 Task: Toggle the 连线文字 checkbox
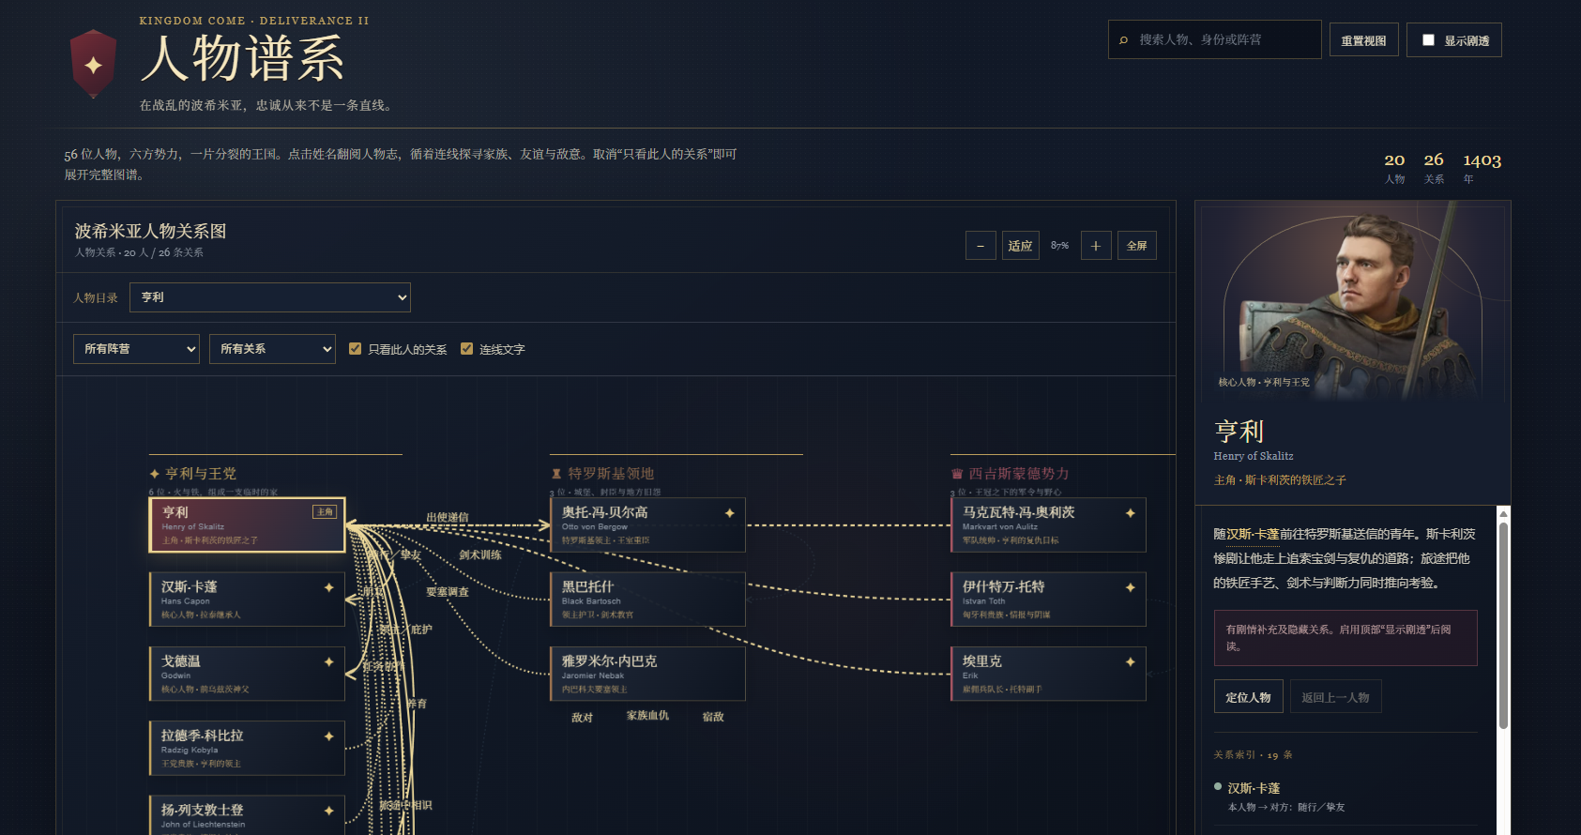click(466, 349)
